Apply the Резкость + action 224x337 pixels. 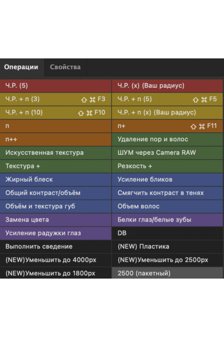[167, 166]
